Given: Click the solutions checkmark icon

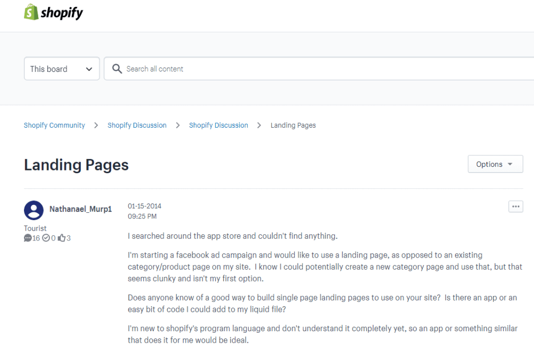Looking at the screenshot, I should click(x=45, y=238).
